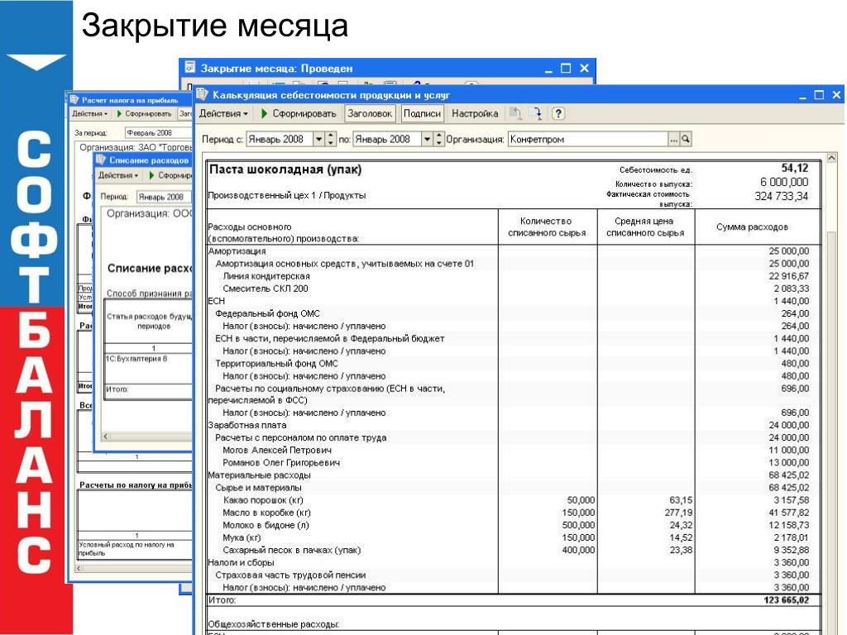Open Действия menu in Расчет налога на прибыль window

[x=89, y=114]
